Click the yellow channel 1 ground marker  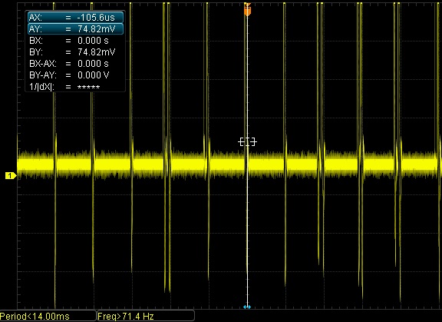[x=11, y=176]
